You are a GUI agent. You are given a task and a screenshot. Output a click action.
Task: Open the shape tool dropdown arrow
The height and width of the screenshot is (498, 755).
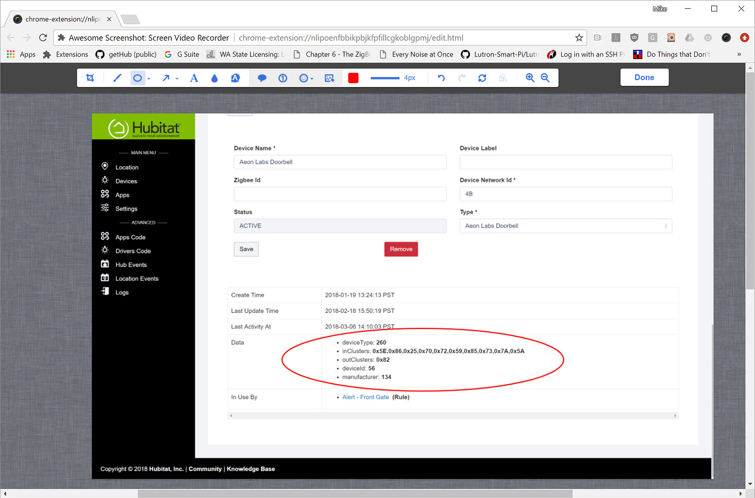149,78
